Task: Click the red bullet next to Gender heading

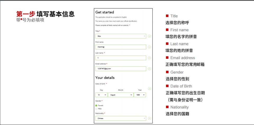Action: click(167, 72)
